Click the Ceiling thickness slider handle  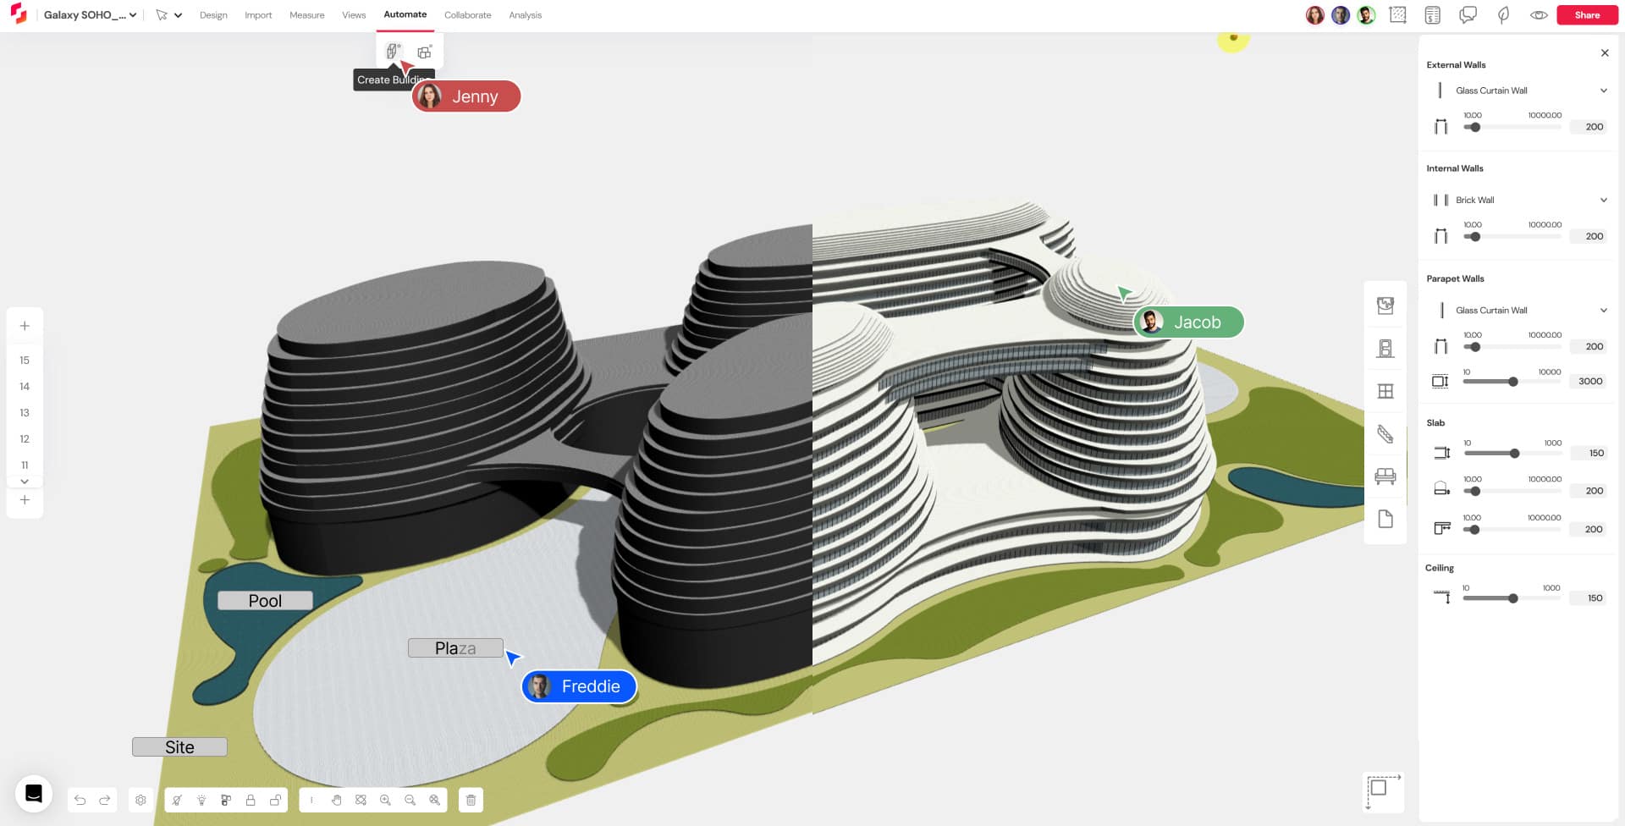pos(1512,598)
